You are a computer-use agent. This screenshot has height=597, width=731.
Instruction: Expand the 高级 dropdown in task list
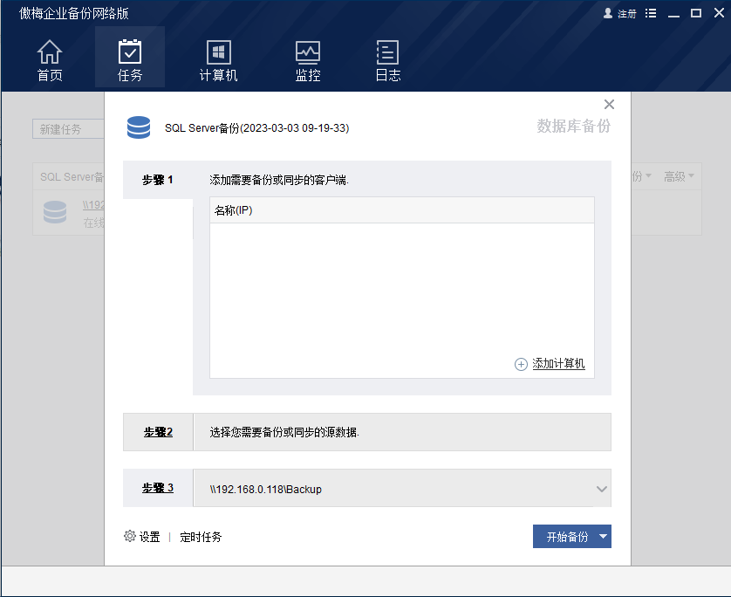[x=679, y=176]
